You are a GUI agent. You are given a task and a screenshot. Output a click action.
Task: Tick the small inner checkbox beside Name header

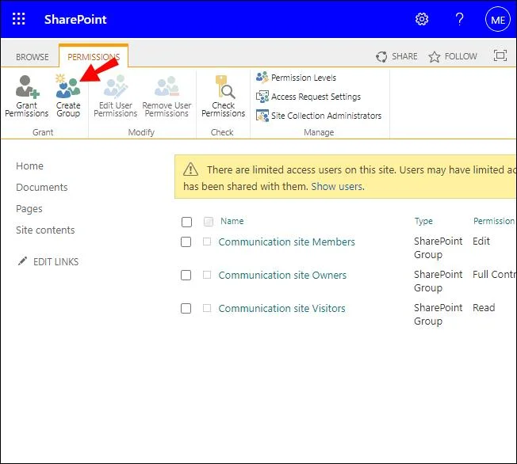(x=209, y=221)
